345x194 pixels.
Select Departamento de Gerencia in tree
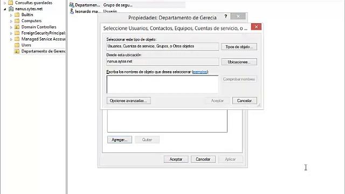coord(43,51)
